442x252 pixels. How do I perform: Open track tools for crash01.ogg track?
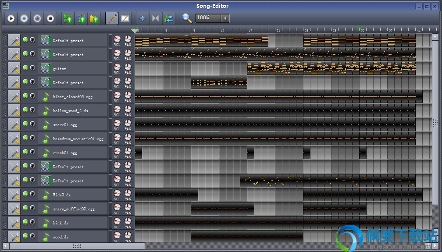coord(14,153)
